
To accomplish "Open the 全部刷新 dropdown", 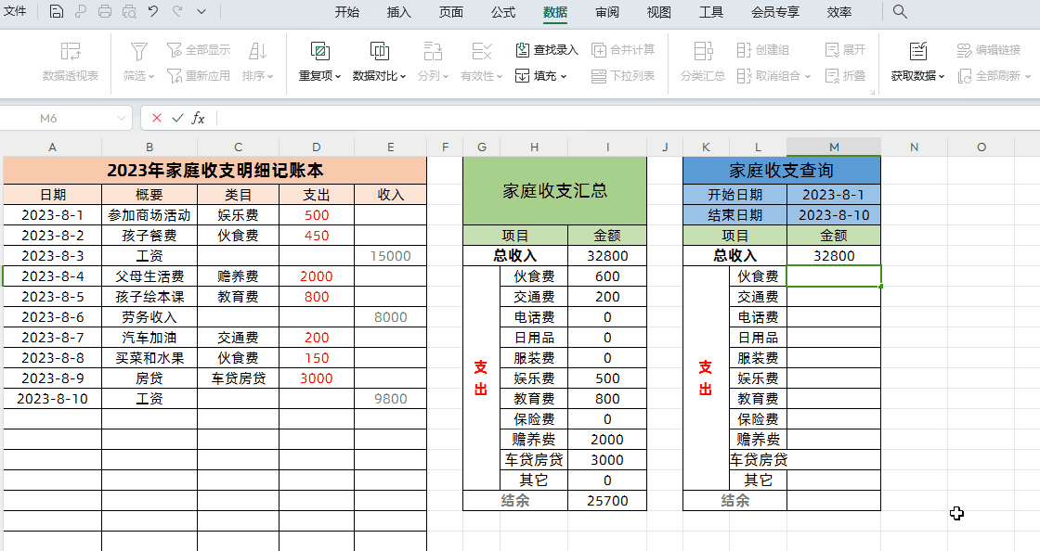I will [994, 75].
